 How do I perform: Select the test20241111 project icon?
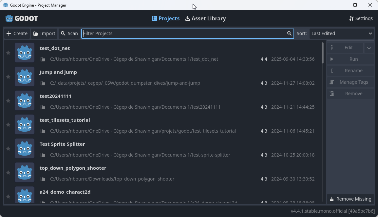coord(25,100)
